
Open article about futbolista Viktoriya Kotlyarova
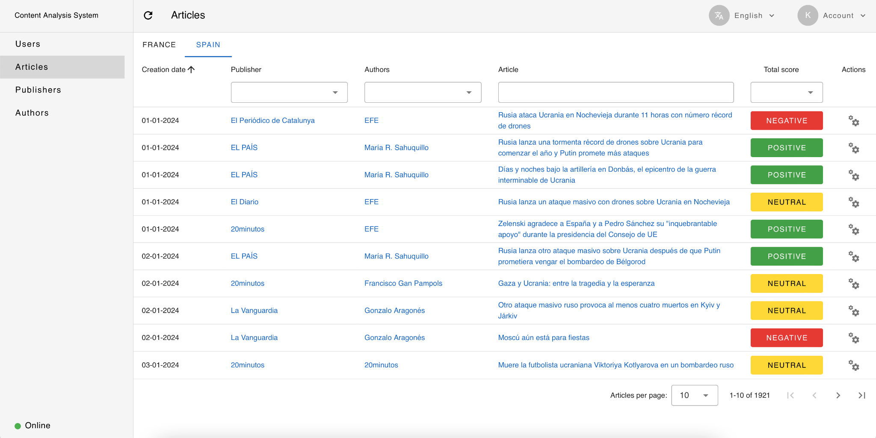(x=616, y=365)
